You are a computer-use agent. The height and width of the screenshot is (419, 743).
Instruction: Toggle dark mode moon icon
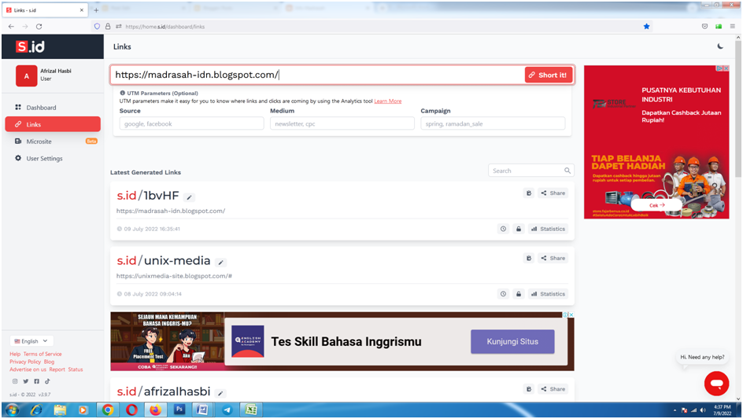click(720, 46)
